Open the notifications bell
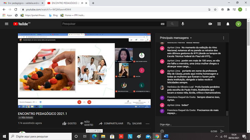The width and height of the screenshot is (250, 140). click(228, 24)
